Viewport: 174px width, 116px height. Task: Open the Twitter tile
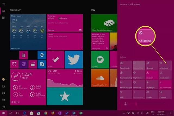click(x=74, y=59)
